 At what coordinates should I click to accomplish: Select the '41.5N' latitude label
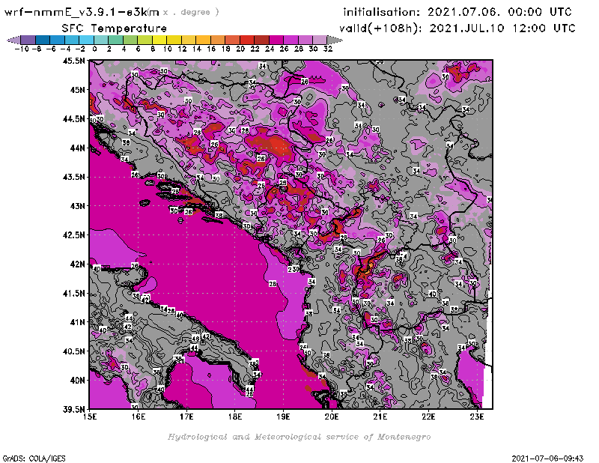[x=74, y=293]
